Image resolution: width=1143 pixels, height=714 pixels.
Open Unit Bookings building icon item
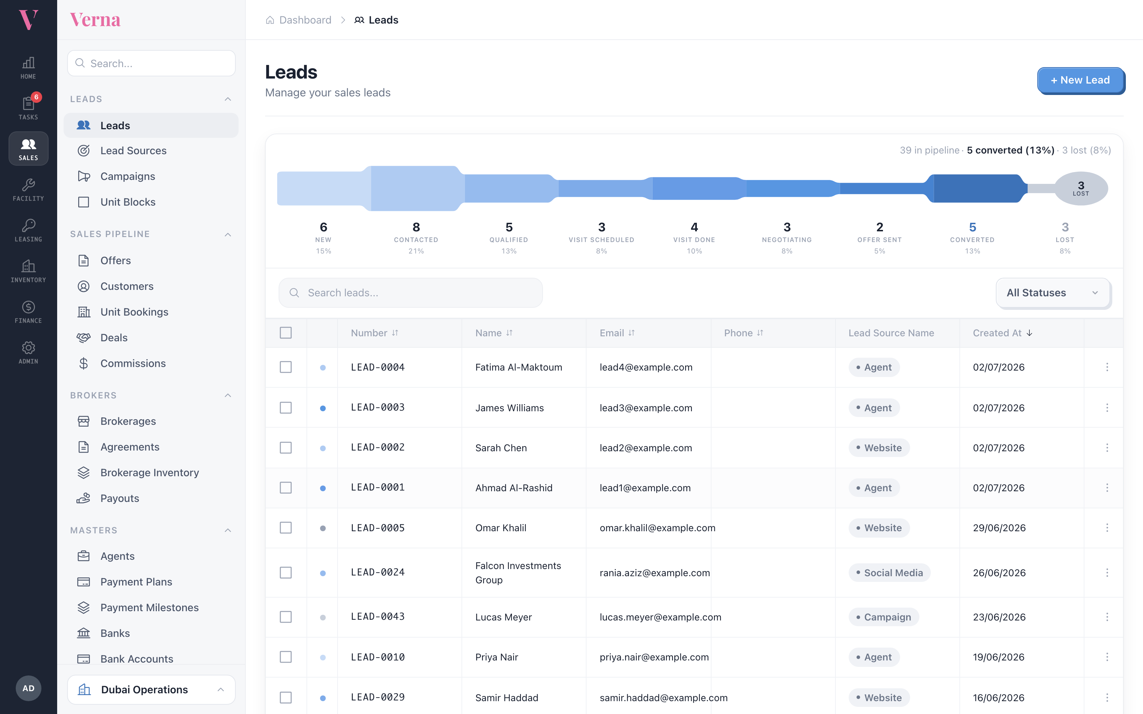point(151,312)
